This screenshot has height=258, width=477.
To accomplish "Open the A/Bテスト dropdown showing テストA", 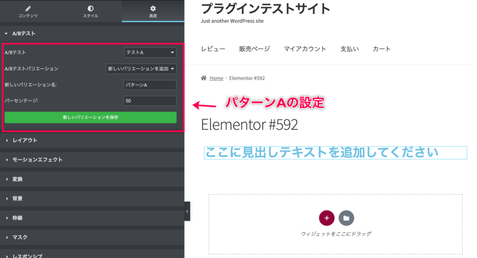I will pos(150,52).
